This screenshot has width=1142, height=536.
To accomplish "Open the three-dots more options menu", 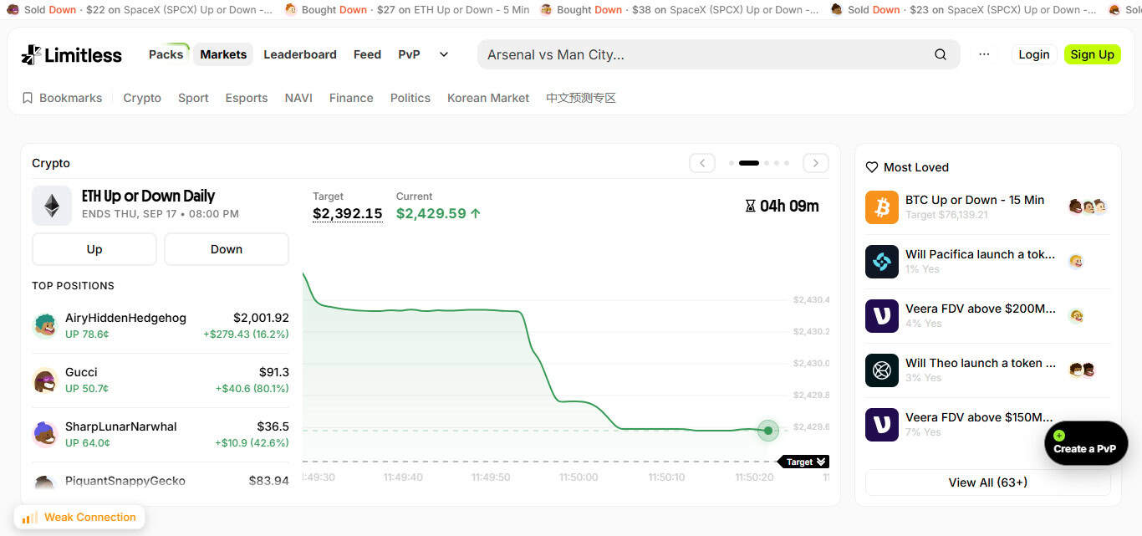I will tap(984, 54).
